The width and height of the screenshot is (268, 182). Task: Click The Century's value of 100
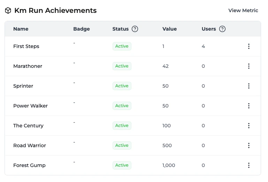point(167,126)
